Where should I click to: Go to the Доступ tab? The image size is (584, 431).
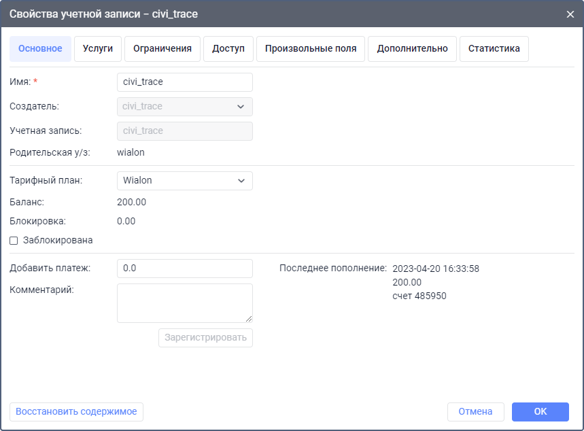[x=228, y=49]
